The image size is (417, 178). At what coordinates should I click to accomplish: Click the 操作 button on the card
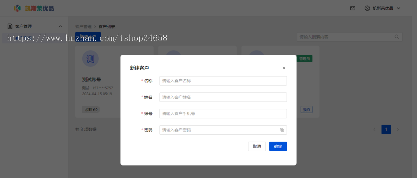pyautogui.click(x=306, y=110)
